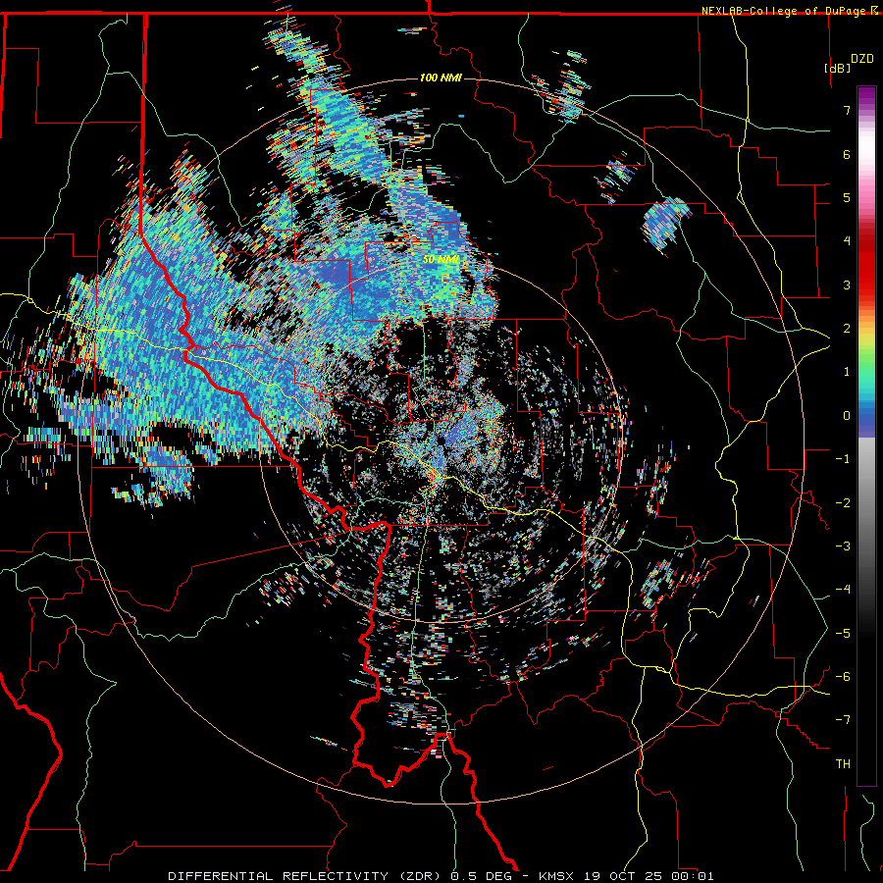Click the -2 value on the scale
883x883 pixels.
coord(843,503)
